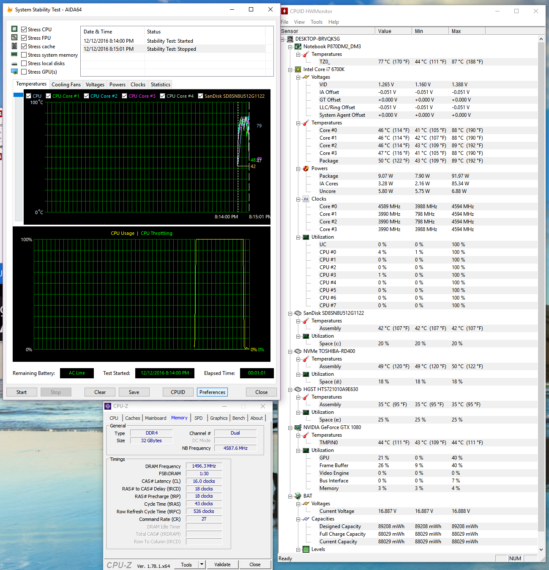Toggle the CPU Core #1 graph checkbox

(48, 96)
